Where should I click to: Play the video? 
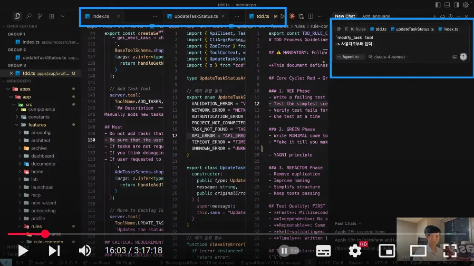23,251
